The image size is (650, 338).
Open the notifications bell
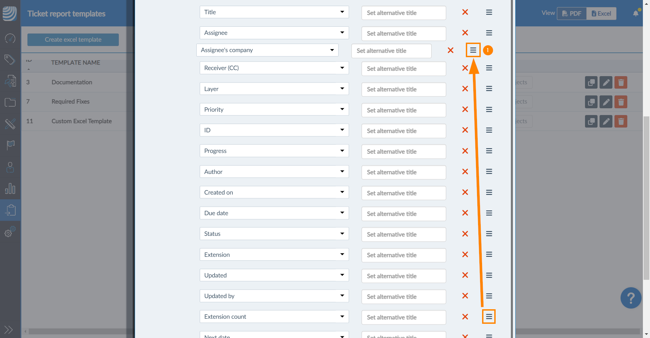coord(636,14)
